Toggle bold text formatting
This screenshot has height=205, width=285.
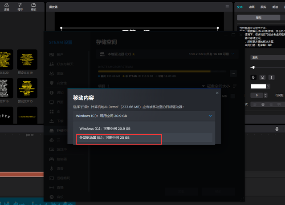pyautogui.click(x=253, y=77)
